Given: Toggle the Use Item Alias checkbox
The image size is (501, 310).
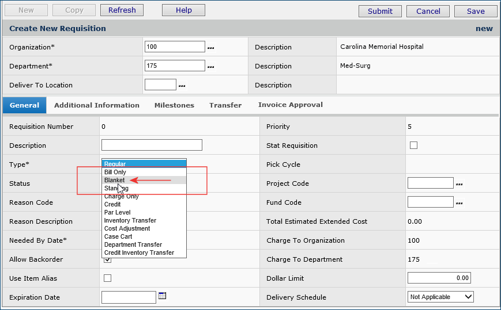Looking at the screenshot, I should click(x=107, y=278).
